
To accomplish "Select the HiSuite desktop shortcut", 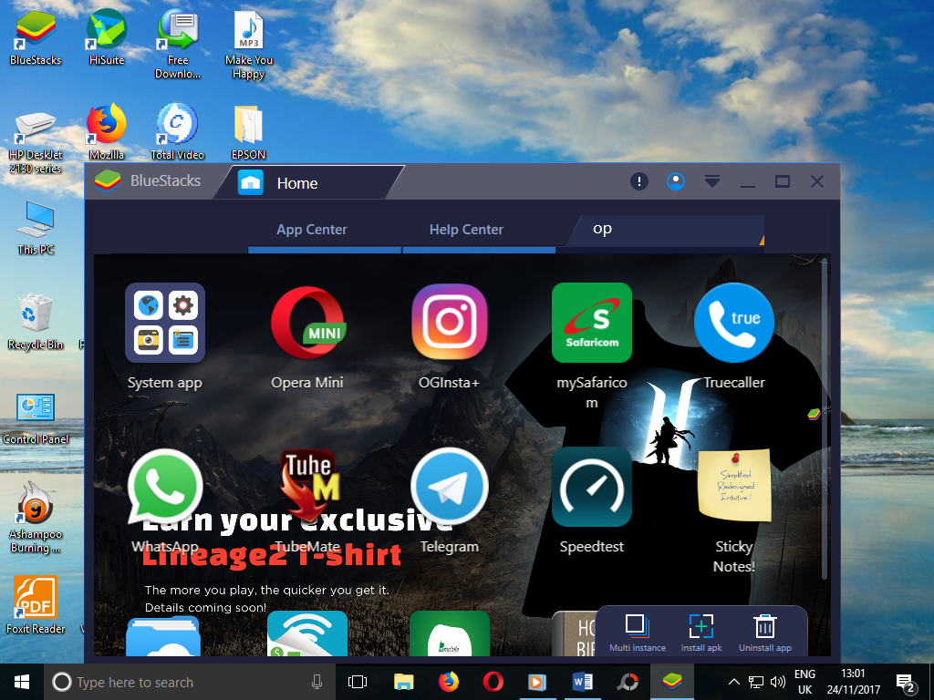I will click(107, 36).
